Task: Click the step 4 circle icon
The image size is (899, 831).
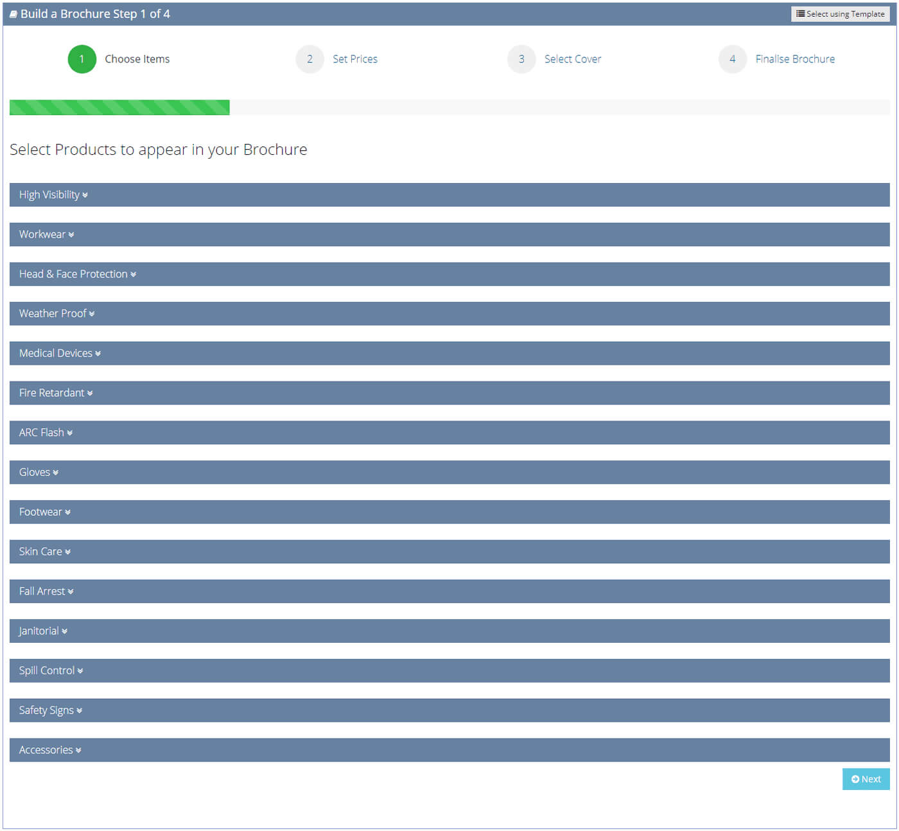Action: tap(733, 59)
